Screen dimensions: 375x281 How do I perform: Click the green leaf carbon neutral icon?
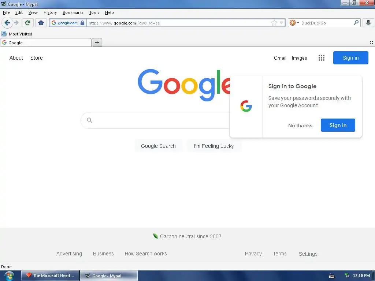pyautogui.click(x=155, y=236)
